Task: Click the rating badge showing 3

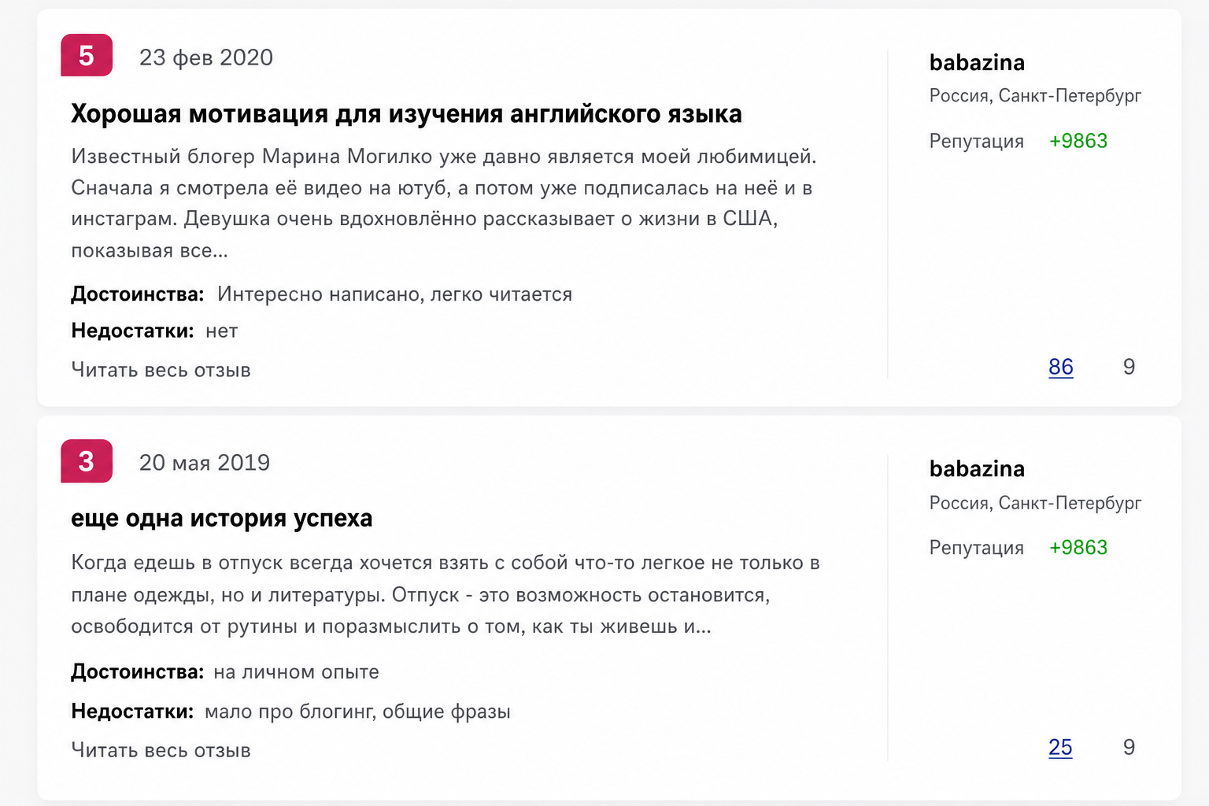Action: coord(87,461)
